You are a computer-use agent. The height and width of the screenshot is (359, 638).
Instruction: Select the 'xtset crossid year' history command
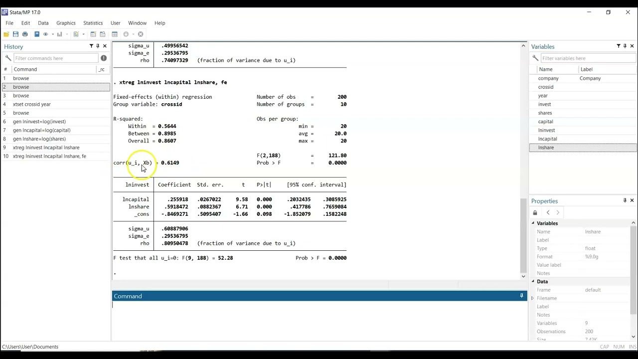point(55,104)
